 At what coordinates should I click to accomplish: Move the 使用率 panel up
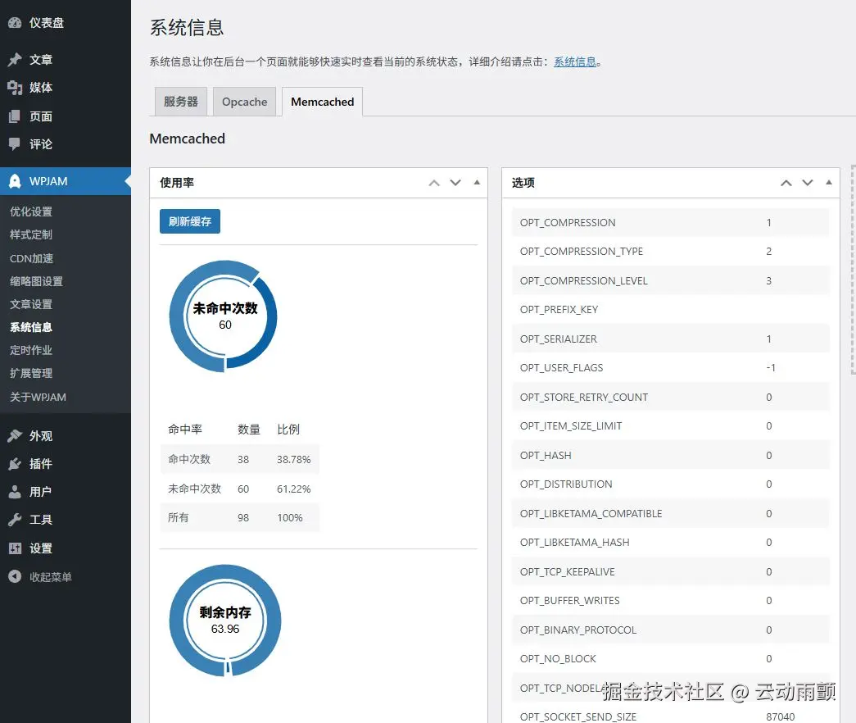434,183
